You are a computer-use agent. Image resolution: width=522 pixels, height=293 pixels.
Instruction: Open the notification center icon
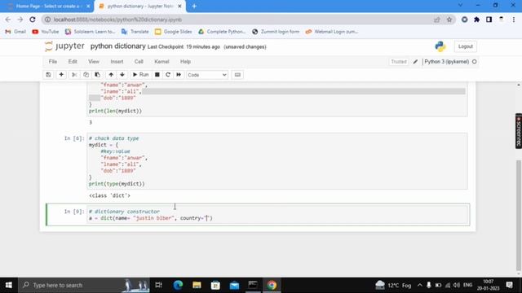point(509,285)
